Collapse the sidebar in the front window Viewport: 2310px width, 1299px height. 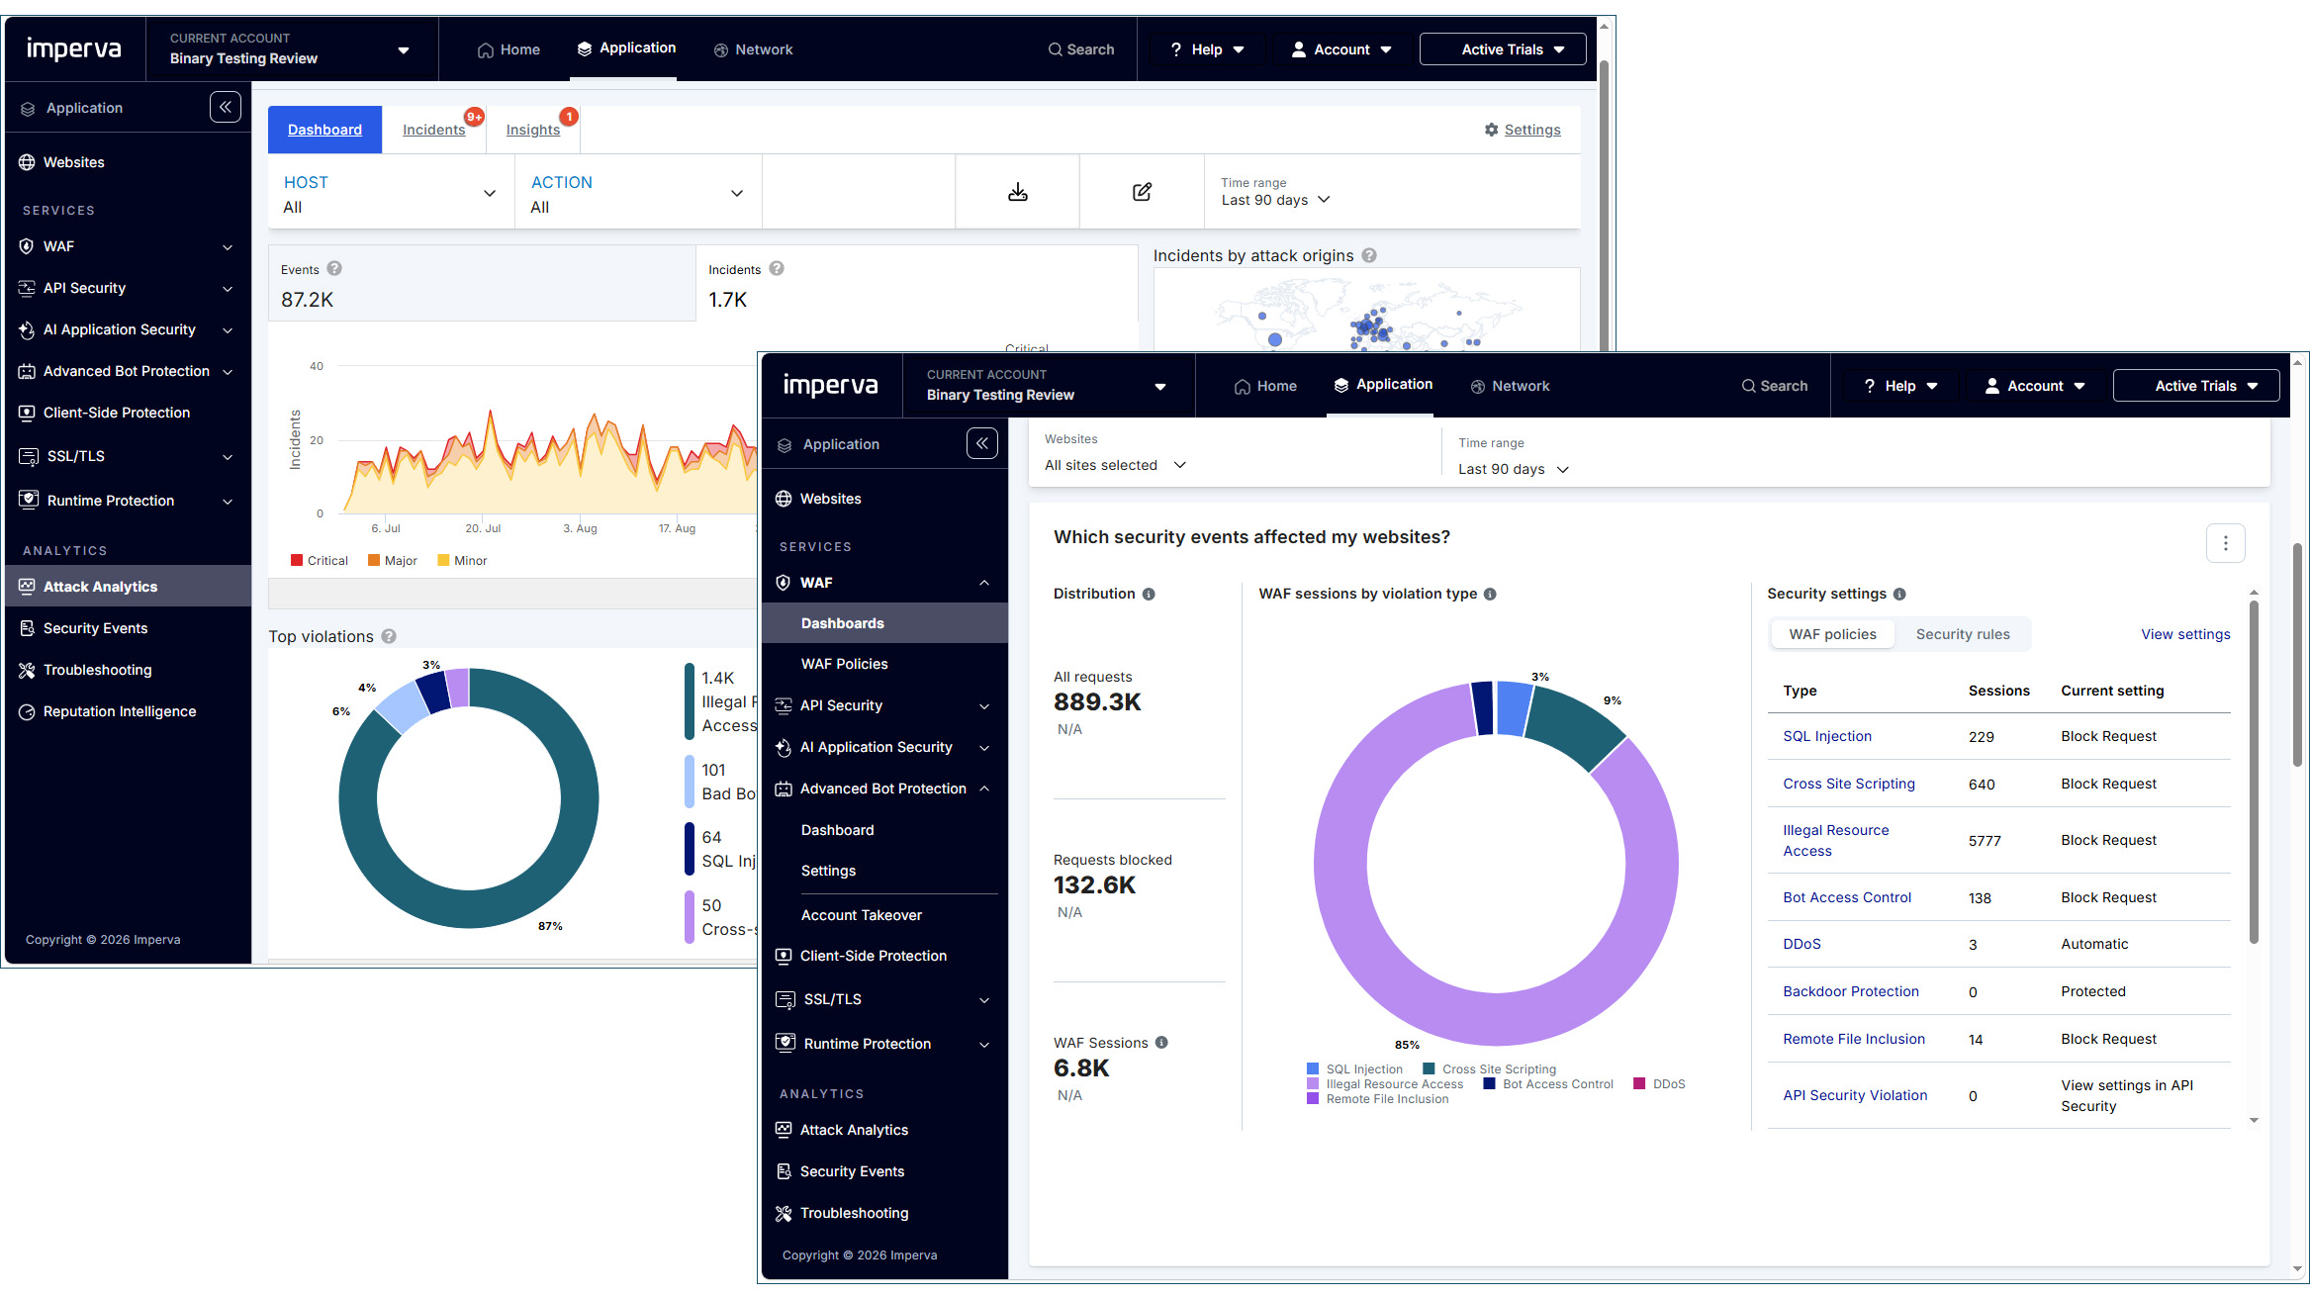[x=982, y=443]
